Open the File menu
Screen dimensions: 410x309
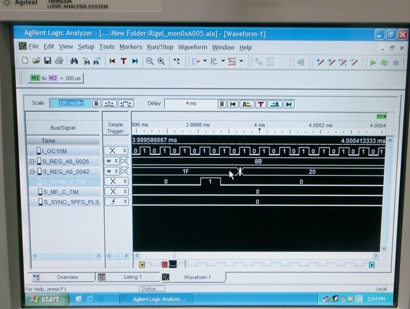click(33, 46)
